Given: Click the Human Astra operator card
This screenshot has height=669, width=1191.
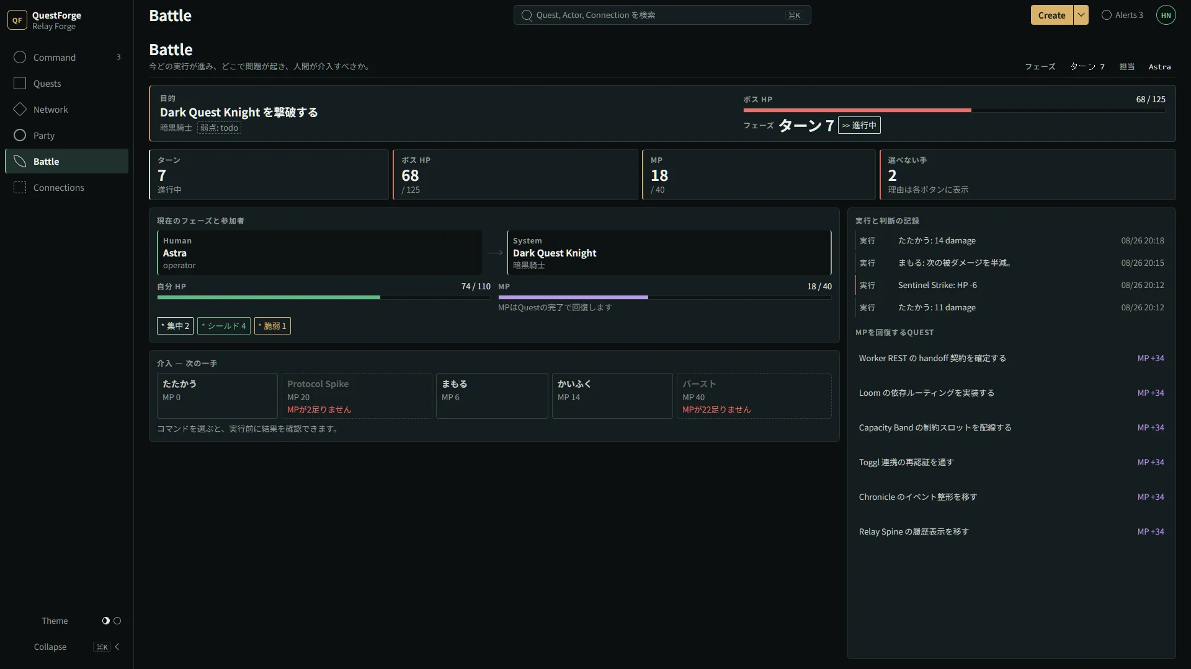Looking at the screenshot, I should tap(319, 253).
